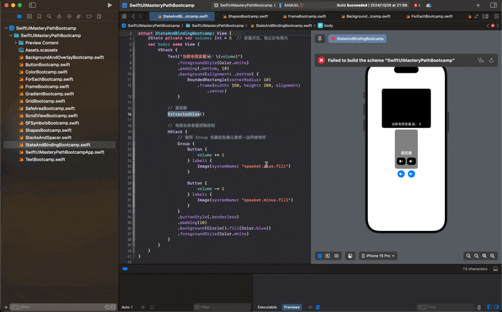Viewport: 502px width, 312px height.
Task: Add a new file with plus button
Action: (6, 307)
